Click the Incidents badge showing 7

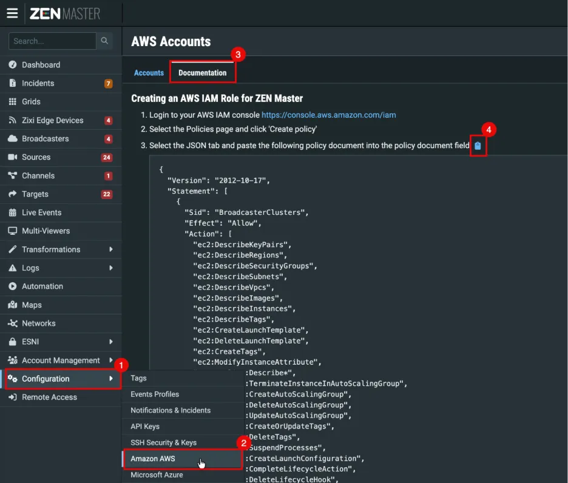[x=108, y=84]
